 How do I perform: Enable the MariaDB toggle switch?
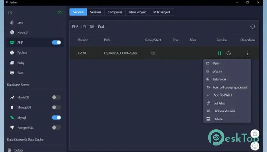coord(56,97)
